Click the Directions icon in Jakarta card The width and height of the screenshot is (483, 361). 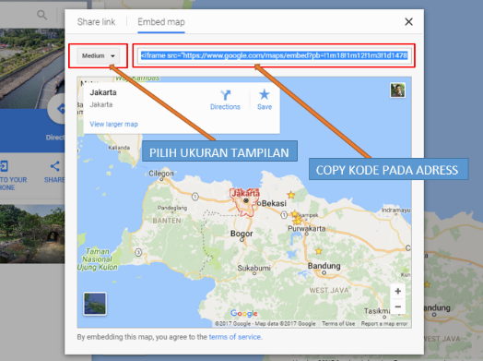pos(225,95)
